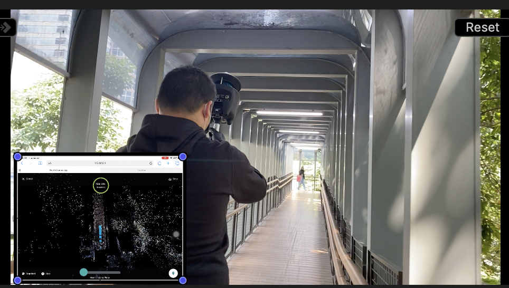
Task: Click the browser address bar
Action: [x=99, y=163]
